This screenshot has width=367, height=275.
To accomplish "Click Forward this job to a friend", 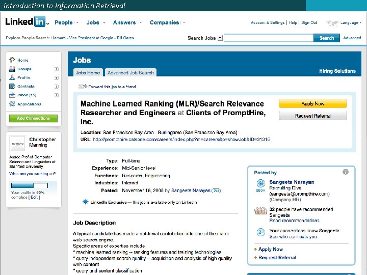I will coord(112,87).
